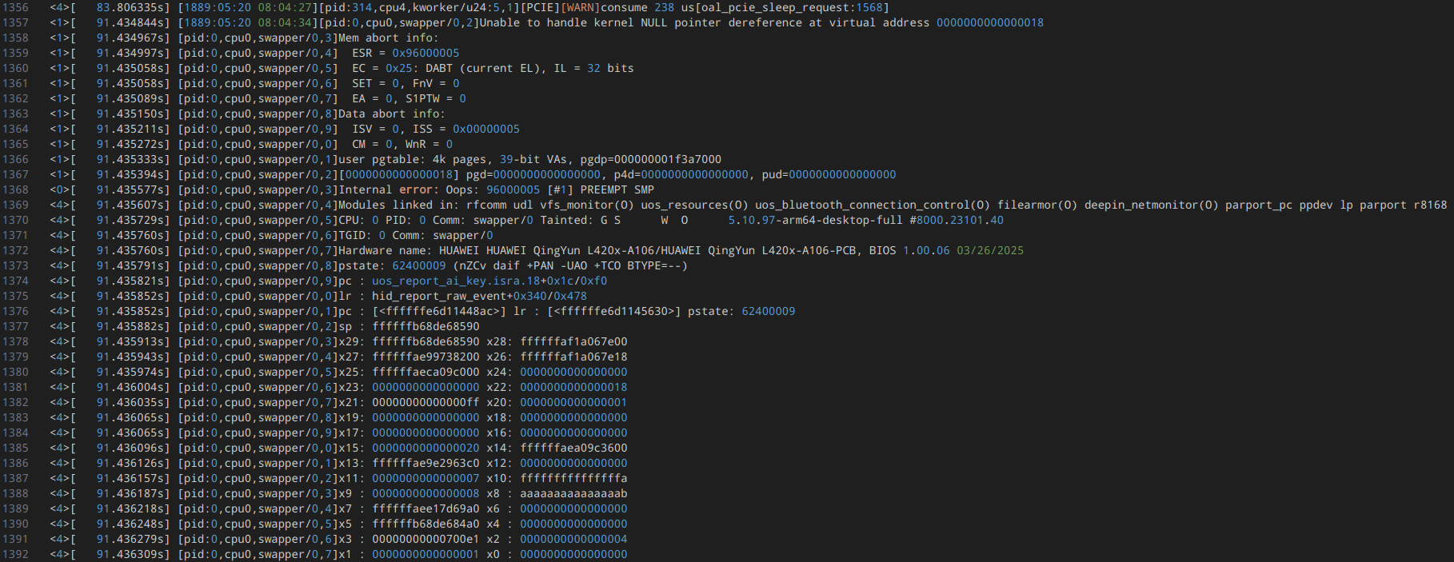Viewport: 1454px width, 562px height.
Task: Click the symbol hid_report_raw_event
Action: [x=439, y=296]
